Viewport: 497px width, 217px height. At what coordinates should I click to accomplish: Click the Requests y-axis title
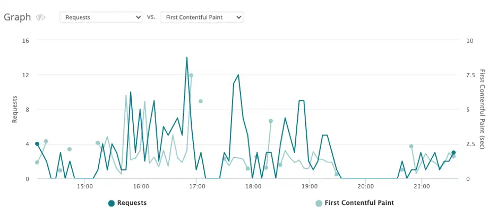[14, 109]
